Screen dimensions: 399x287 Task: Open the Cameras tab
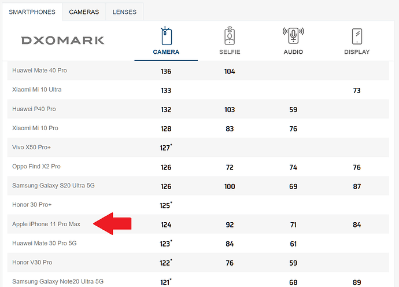(84, 12)
